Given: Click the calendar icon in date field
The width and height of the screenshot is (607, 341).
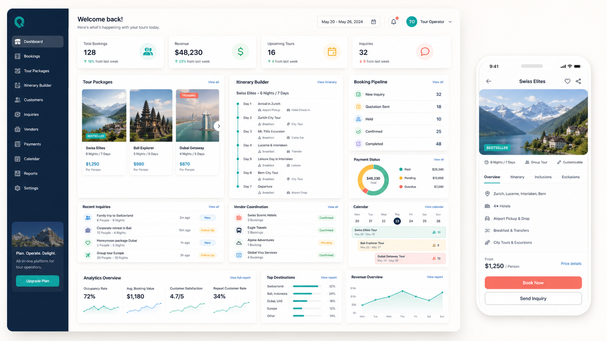Looking at the screenshot, I should point(374,22).
